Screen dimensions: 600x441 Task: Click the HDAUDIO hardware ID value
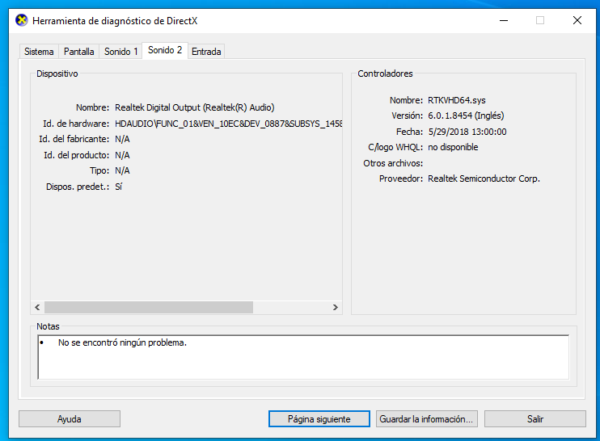(x=229, y=124)
